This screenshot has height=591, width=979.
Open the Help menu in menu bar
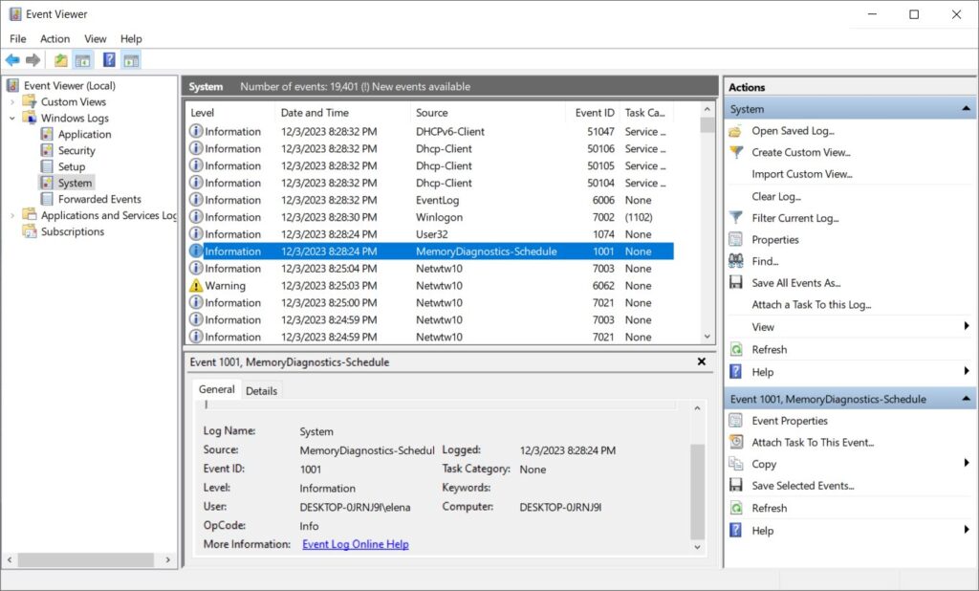tap(131, 39)
